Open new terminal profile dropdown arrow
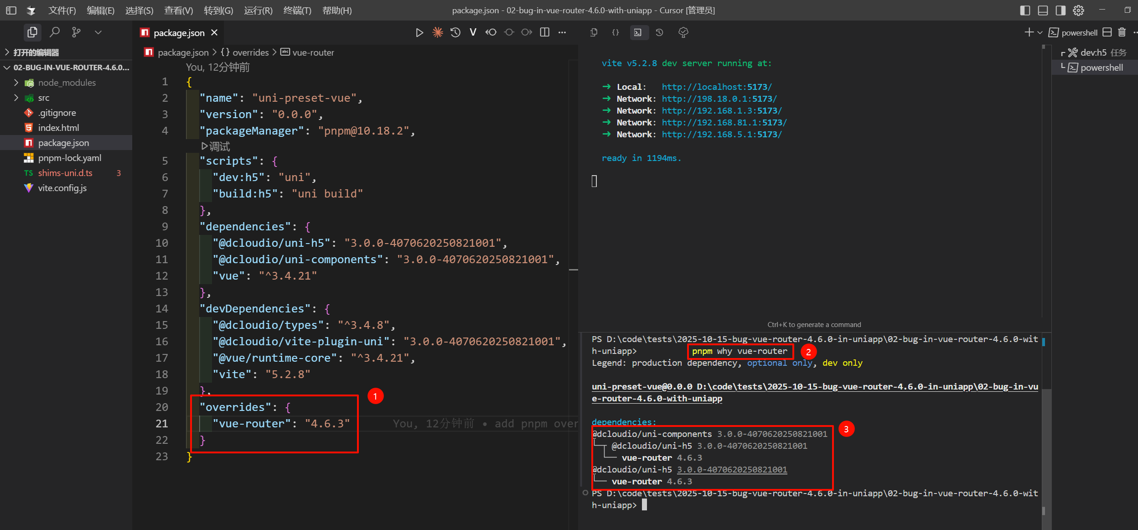 pos(1040,32)
